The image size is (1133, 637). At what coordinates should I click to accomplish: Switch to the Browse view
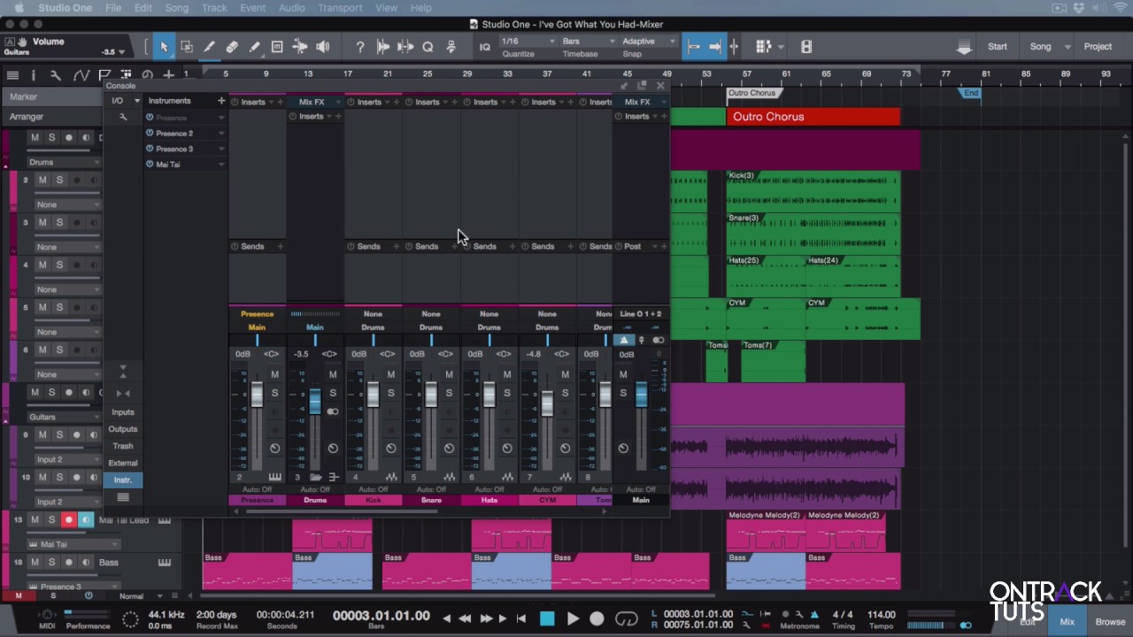1110,622
